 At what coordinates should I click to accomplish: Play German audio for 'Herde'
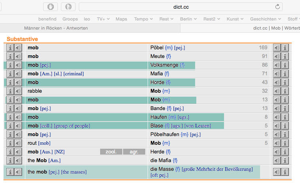pyautogui.click(x=277, y=152)
